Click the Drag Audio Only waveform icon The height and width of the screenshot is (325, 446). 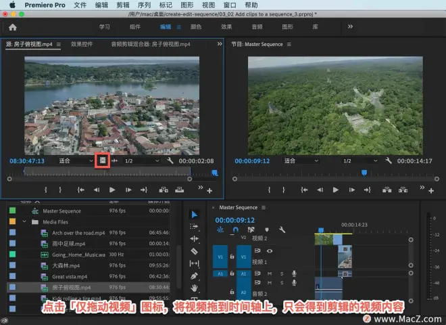pos(115,160)
